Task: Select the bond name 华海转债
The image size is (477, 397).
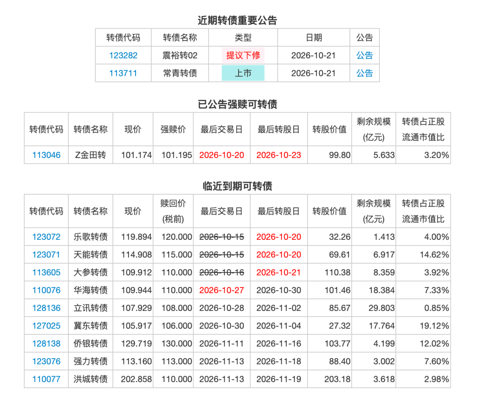Action: coord(91,290)
